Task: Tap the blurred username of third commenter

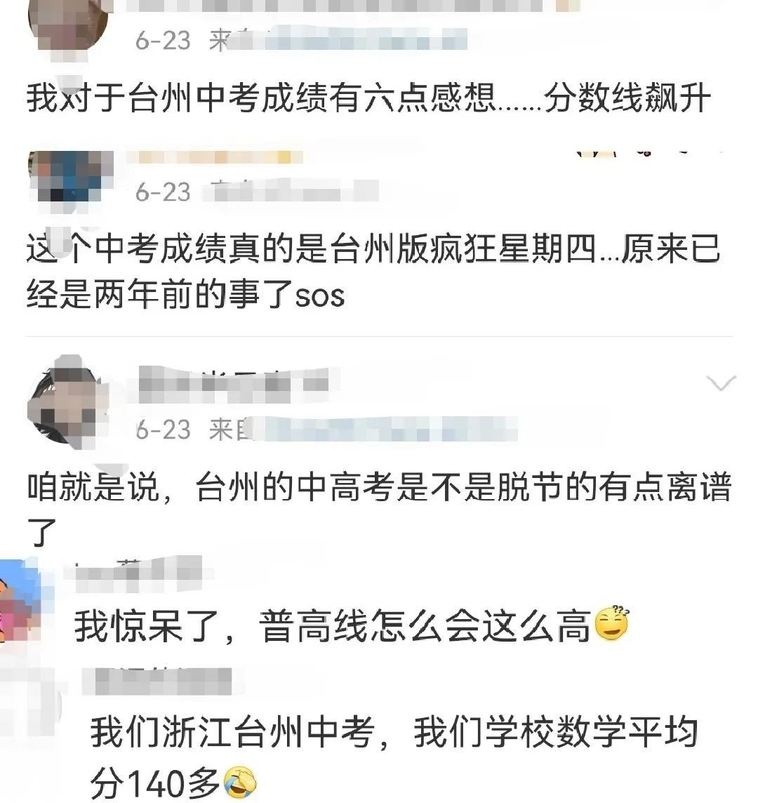Action: click(234, 385)
